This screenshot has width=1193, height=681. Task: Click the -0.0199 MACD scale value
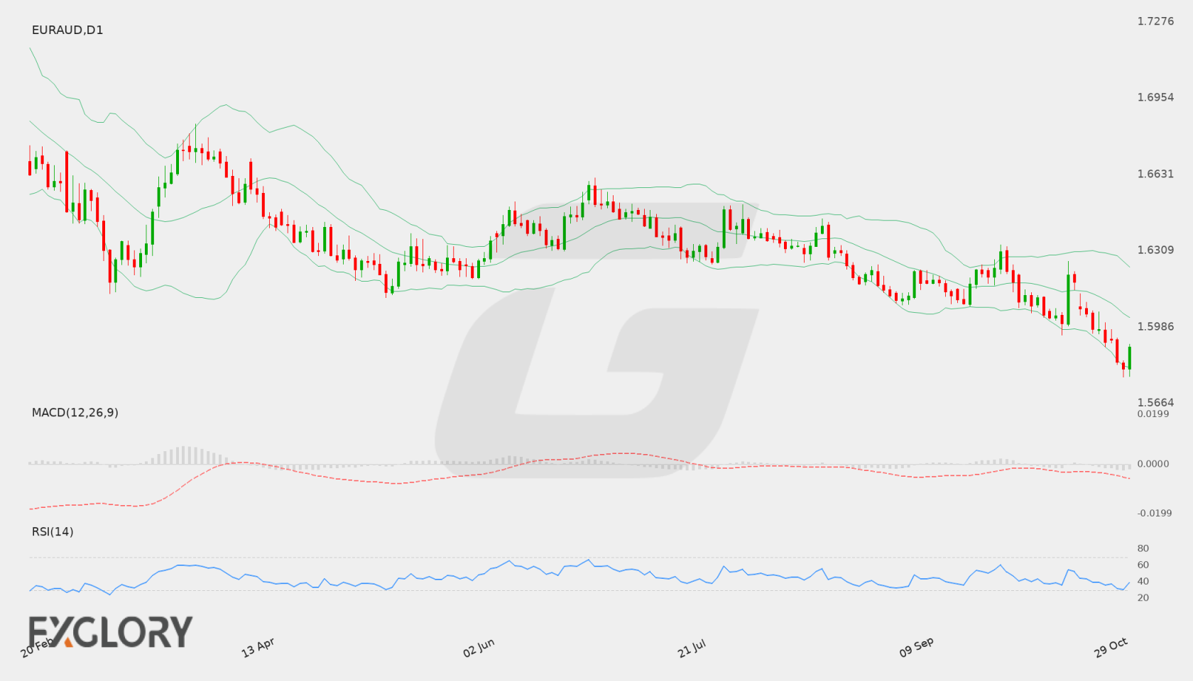click(x=1155, y=513)
